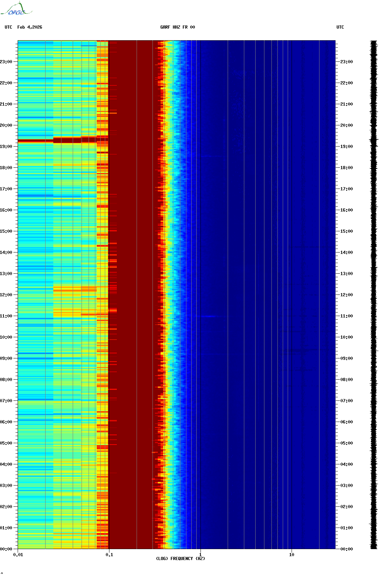
Task: Click the UTC label at top right
Action: tap(340, 27)
